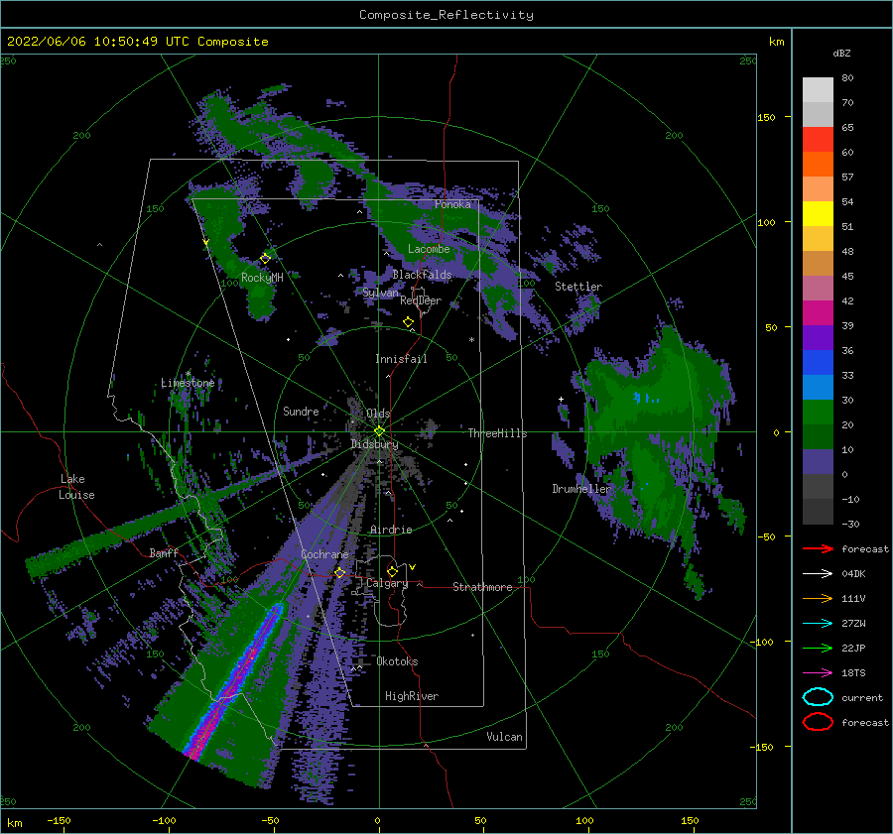Click the Didsbury city label

pyautogui.click(x=374, y=444)
